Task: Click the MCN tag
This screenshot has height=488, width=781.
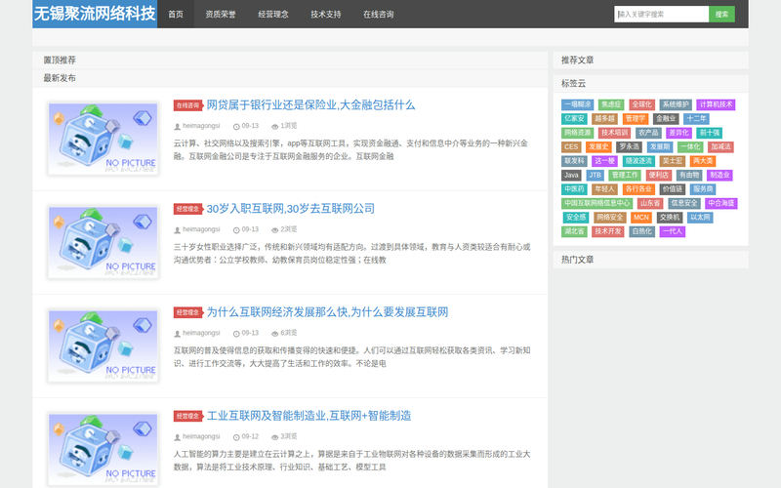Action: (640, 217)
